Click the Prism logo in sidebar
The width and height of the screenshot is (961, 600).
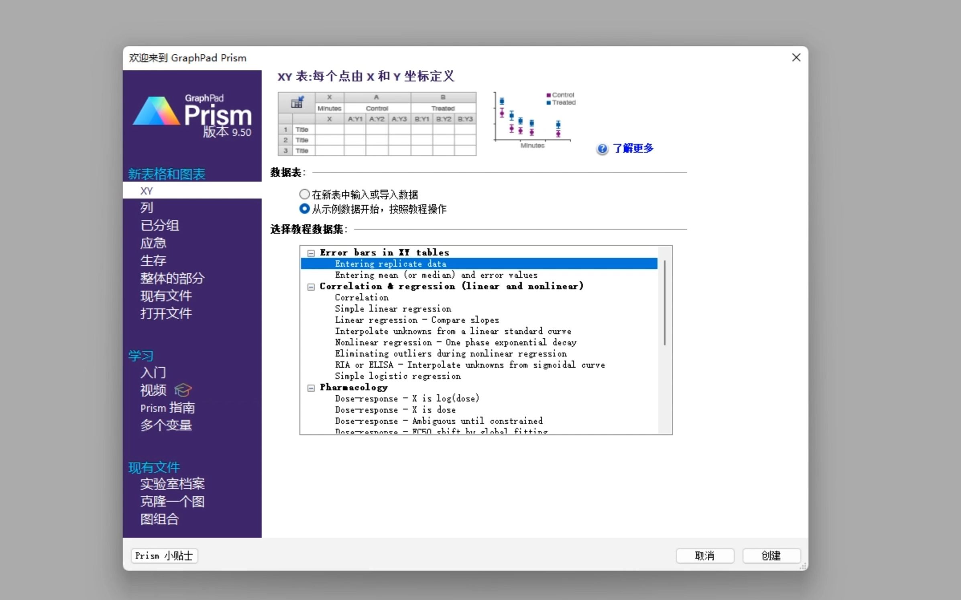[192, 116]
